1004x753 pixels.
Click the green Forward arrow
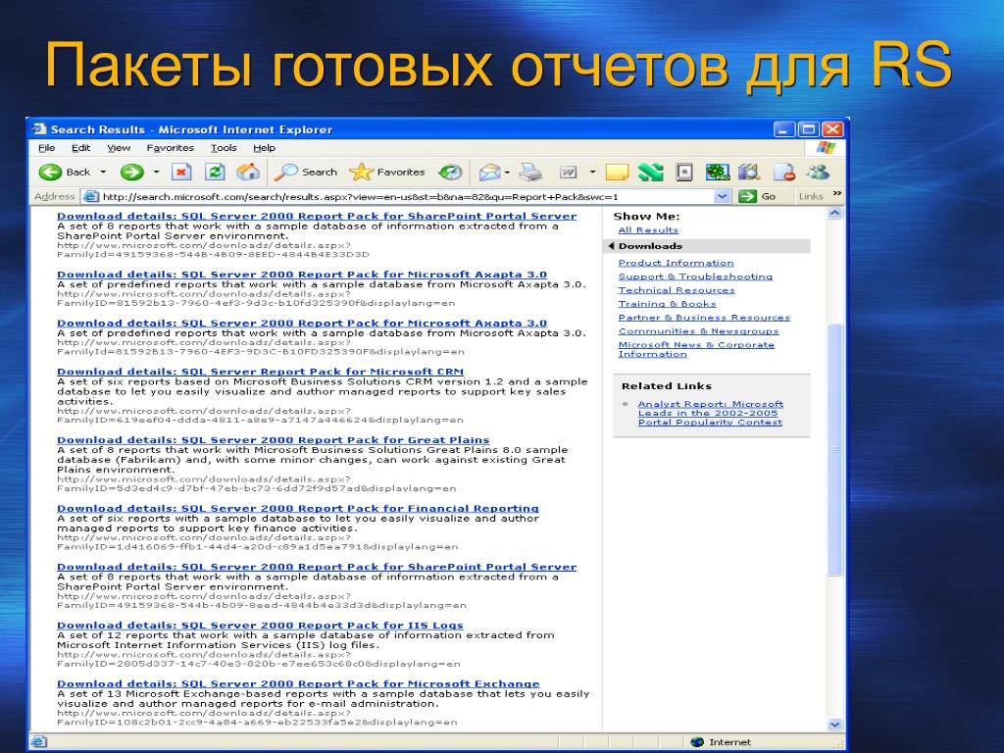[x=132, y=172]
